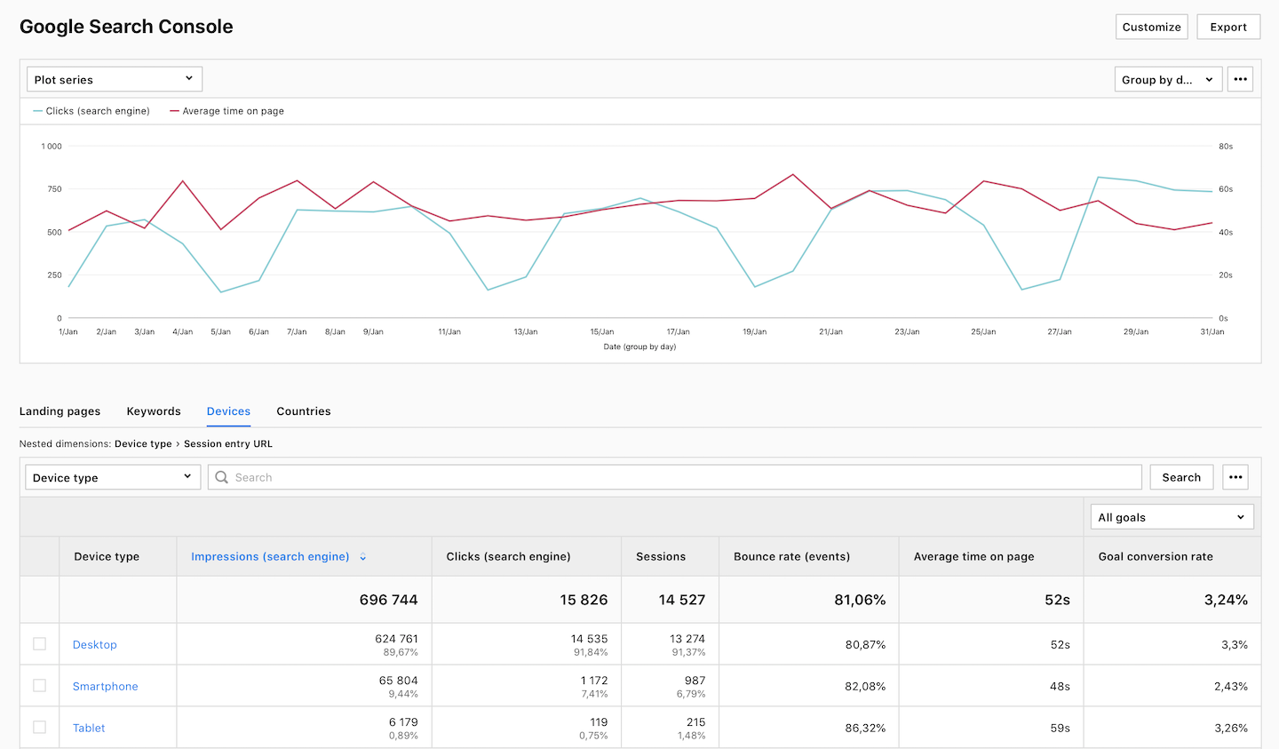The image size is (1279, 749).
Task: Open the Desktop device link
Action: pyautogui.click(x=95, y=645)
